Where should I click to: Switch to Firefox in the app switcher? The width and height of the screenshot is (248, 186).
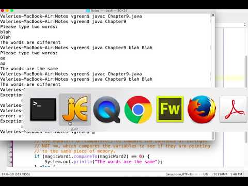tap(202, 110)
